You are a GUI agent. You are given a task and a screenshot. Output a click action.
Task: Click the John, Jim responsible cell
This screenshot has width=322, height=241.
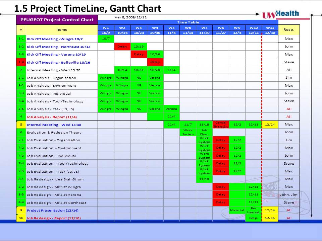(x=289, y=195)
